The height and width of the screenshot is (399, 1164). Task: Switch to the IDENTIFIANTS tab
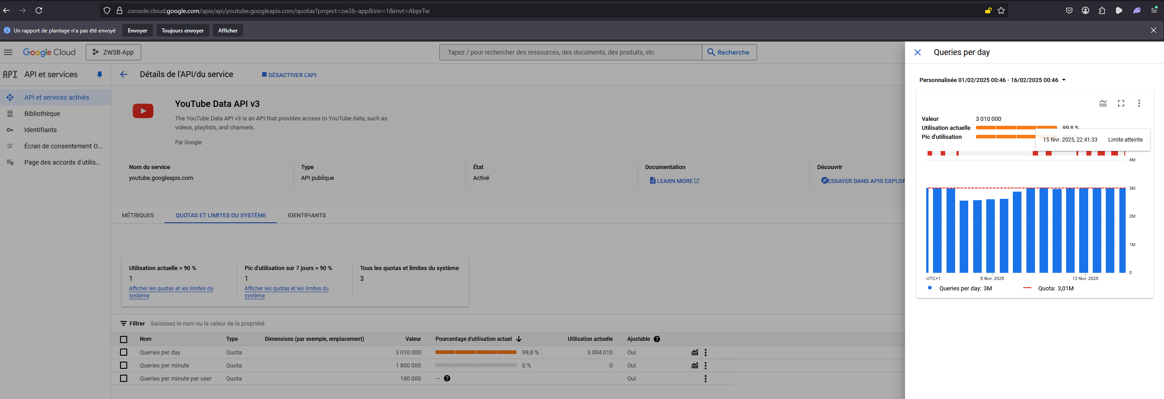(307, 216)
